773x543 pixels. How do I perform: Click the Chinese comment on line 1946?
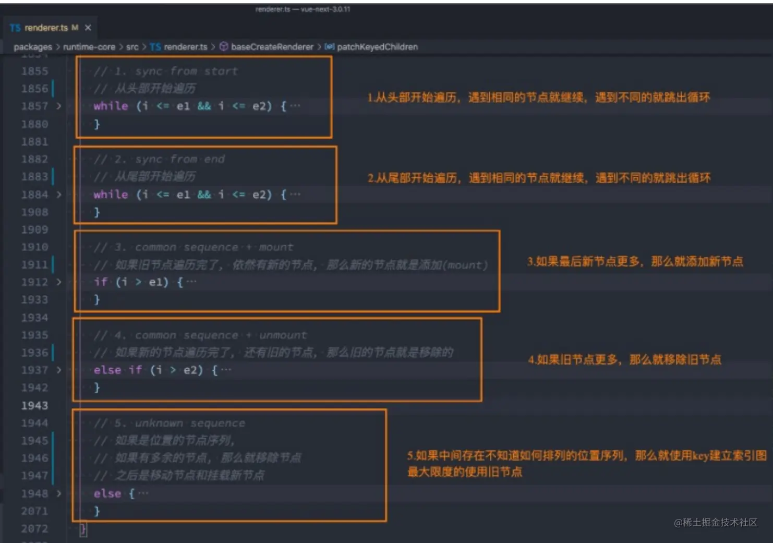(198, 458)
